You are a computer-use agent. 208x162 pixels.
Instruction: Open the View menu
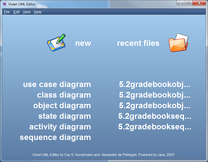click(27, 12)
